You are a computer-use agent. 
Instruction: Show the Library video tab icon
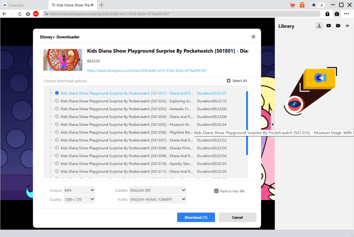pyautogui.click(x=329, y=26)
